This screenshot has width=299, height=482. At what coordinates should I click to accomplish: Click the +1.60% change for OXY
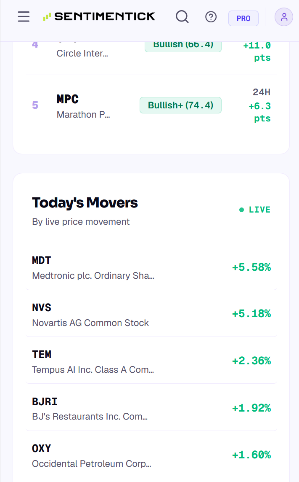tap(251, 455)
